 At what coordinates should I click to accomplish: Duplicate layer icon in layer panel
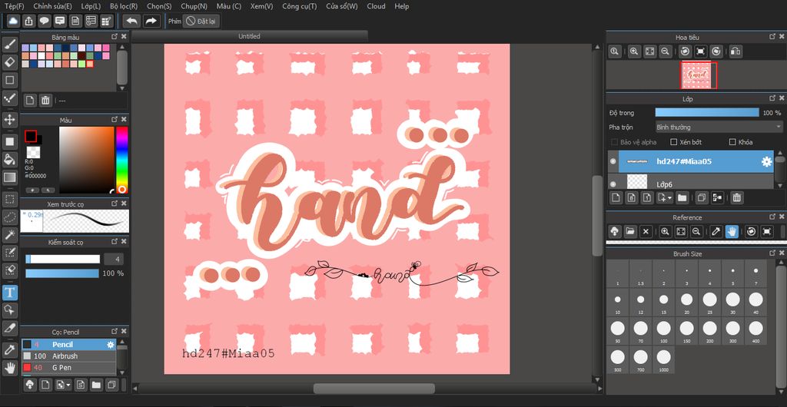[x=702, y=197]
